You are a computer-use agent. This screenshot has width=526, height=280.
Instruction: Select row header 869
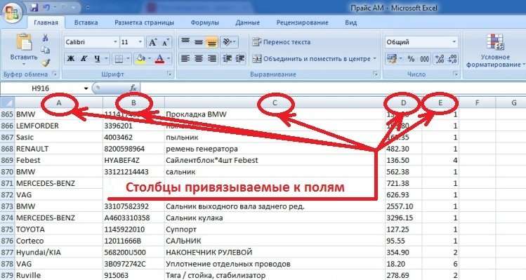[7, 160]
